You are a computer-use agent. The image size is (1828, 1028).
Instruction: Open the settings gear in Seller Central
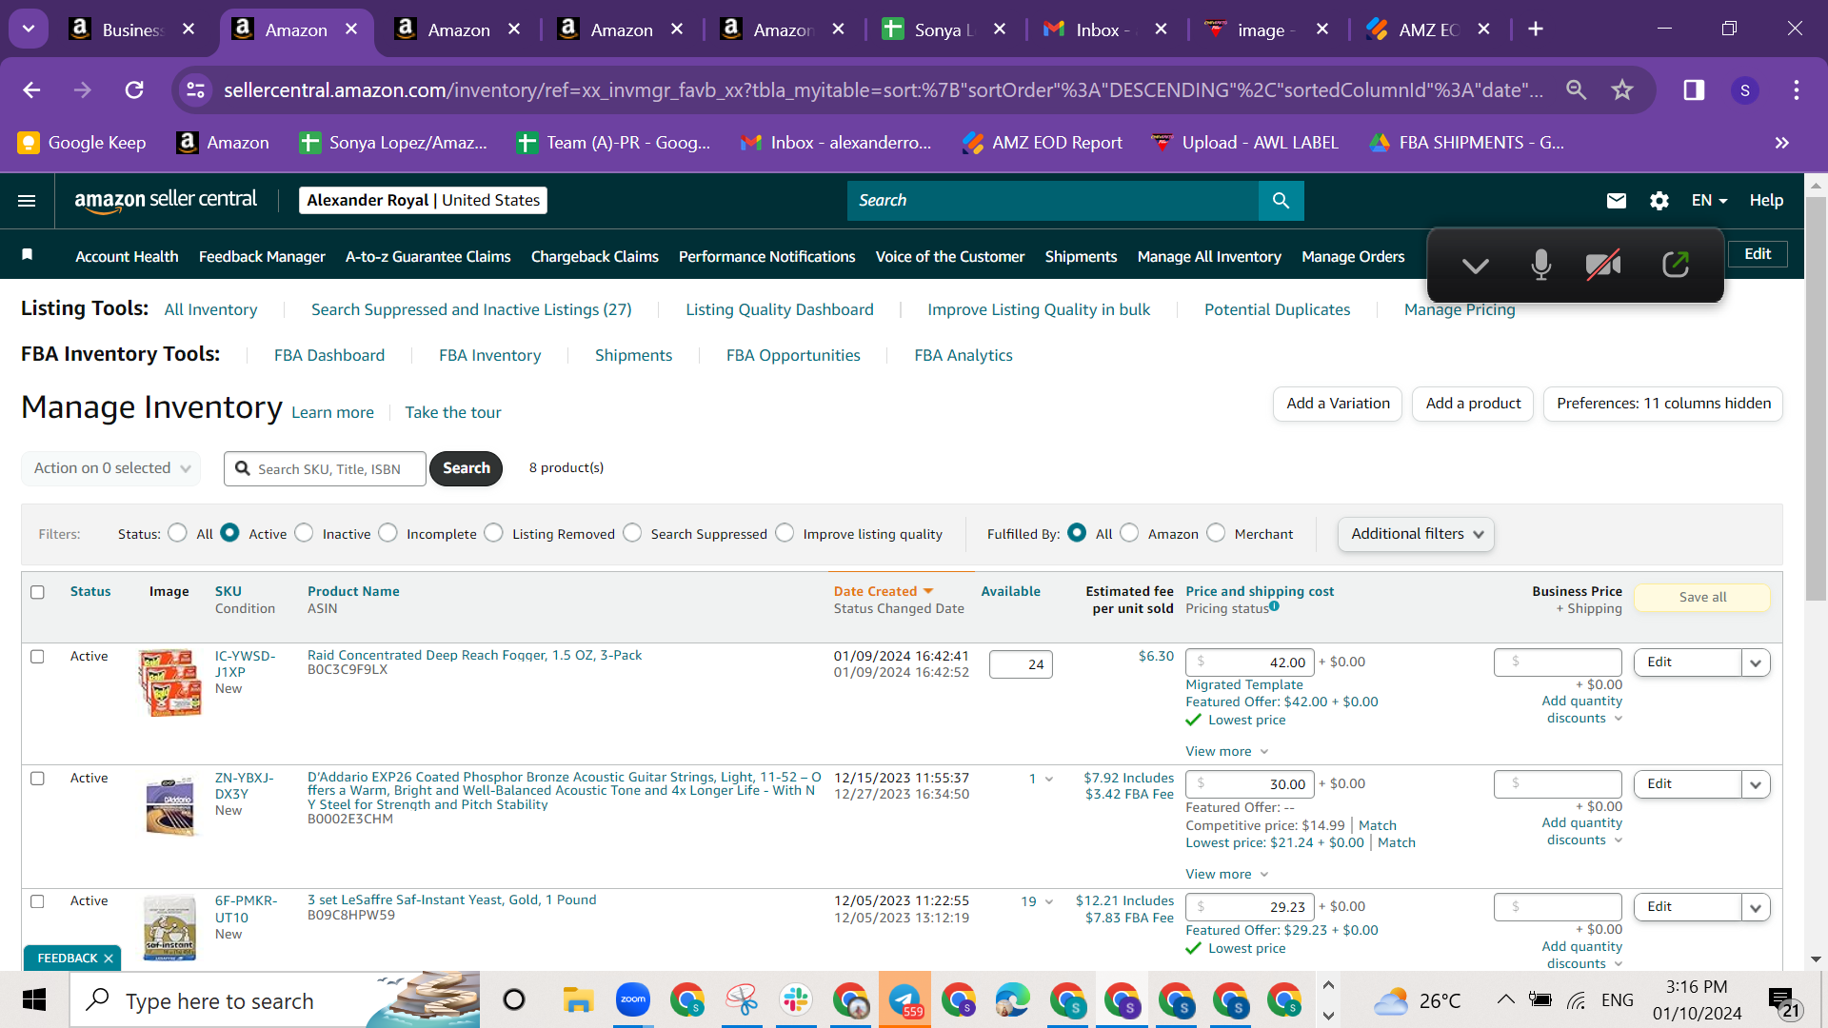tap(1659, 201)
